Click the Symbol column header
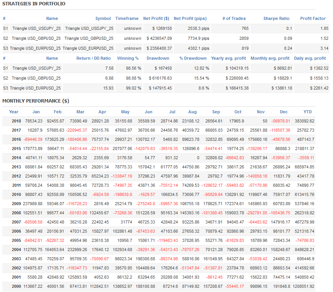Screen dimensions: 333x292 coord(103,18)
